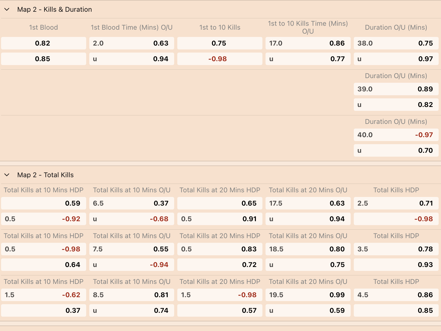Select Total Kills HDP 2.5 at 0.71

pyautogui.click(x=396, y=203)
